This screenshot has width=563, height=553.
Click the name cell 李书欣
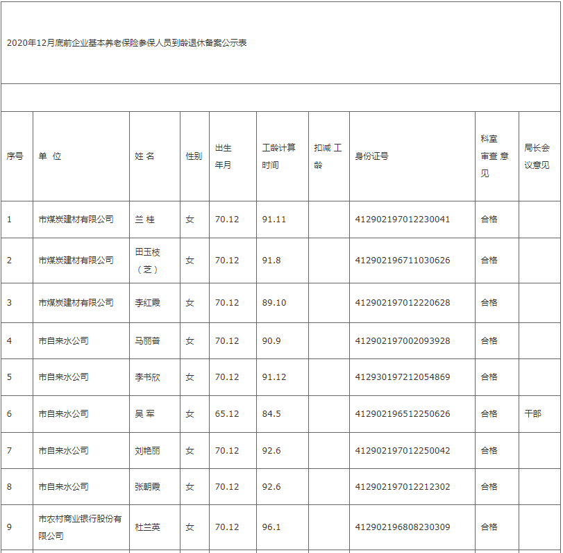pyautogui.click(x=147, y=377)
